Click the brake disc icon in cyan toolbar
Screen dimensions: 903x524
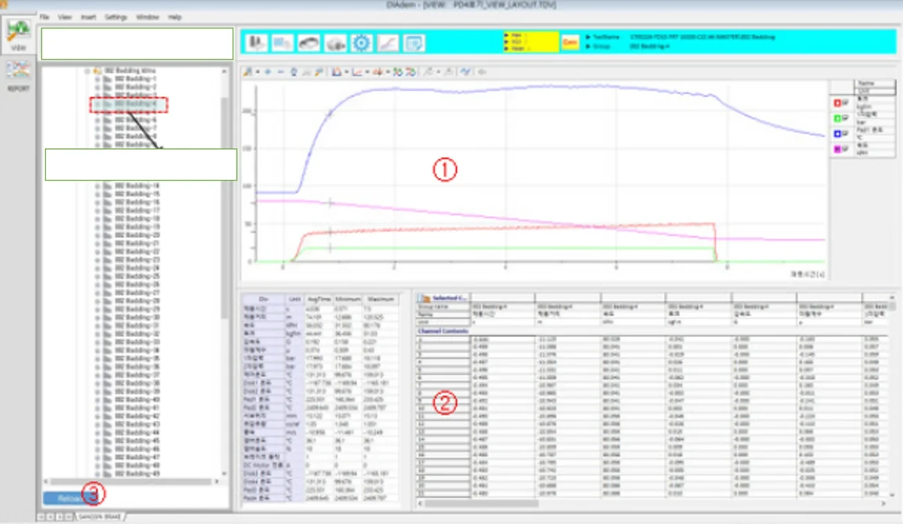[309, 43]
